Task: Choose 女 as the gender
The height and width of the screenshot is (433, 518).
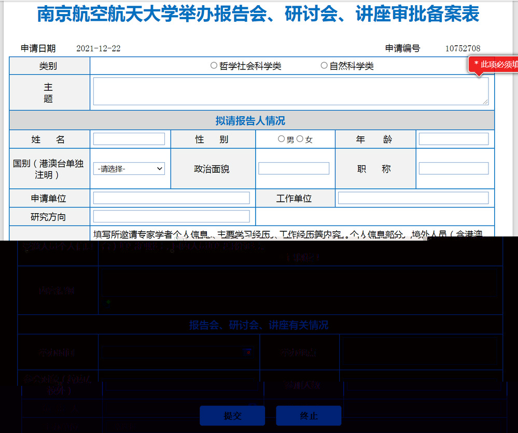Action: click(300, 139)
